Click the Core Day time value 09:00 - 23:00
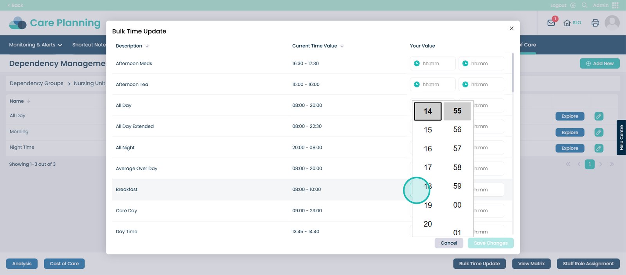626x275 pixels. point(307,211)
